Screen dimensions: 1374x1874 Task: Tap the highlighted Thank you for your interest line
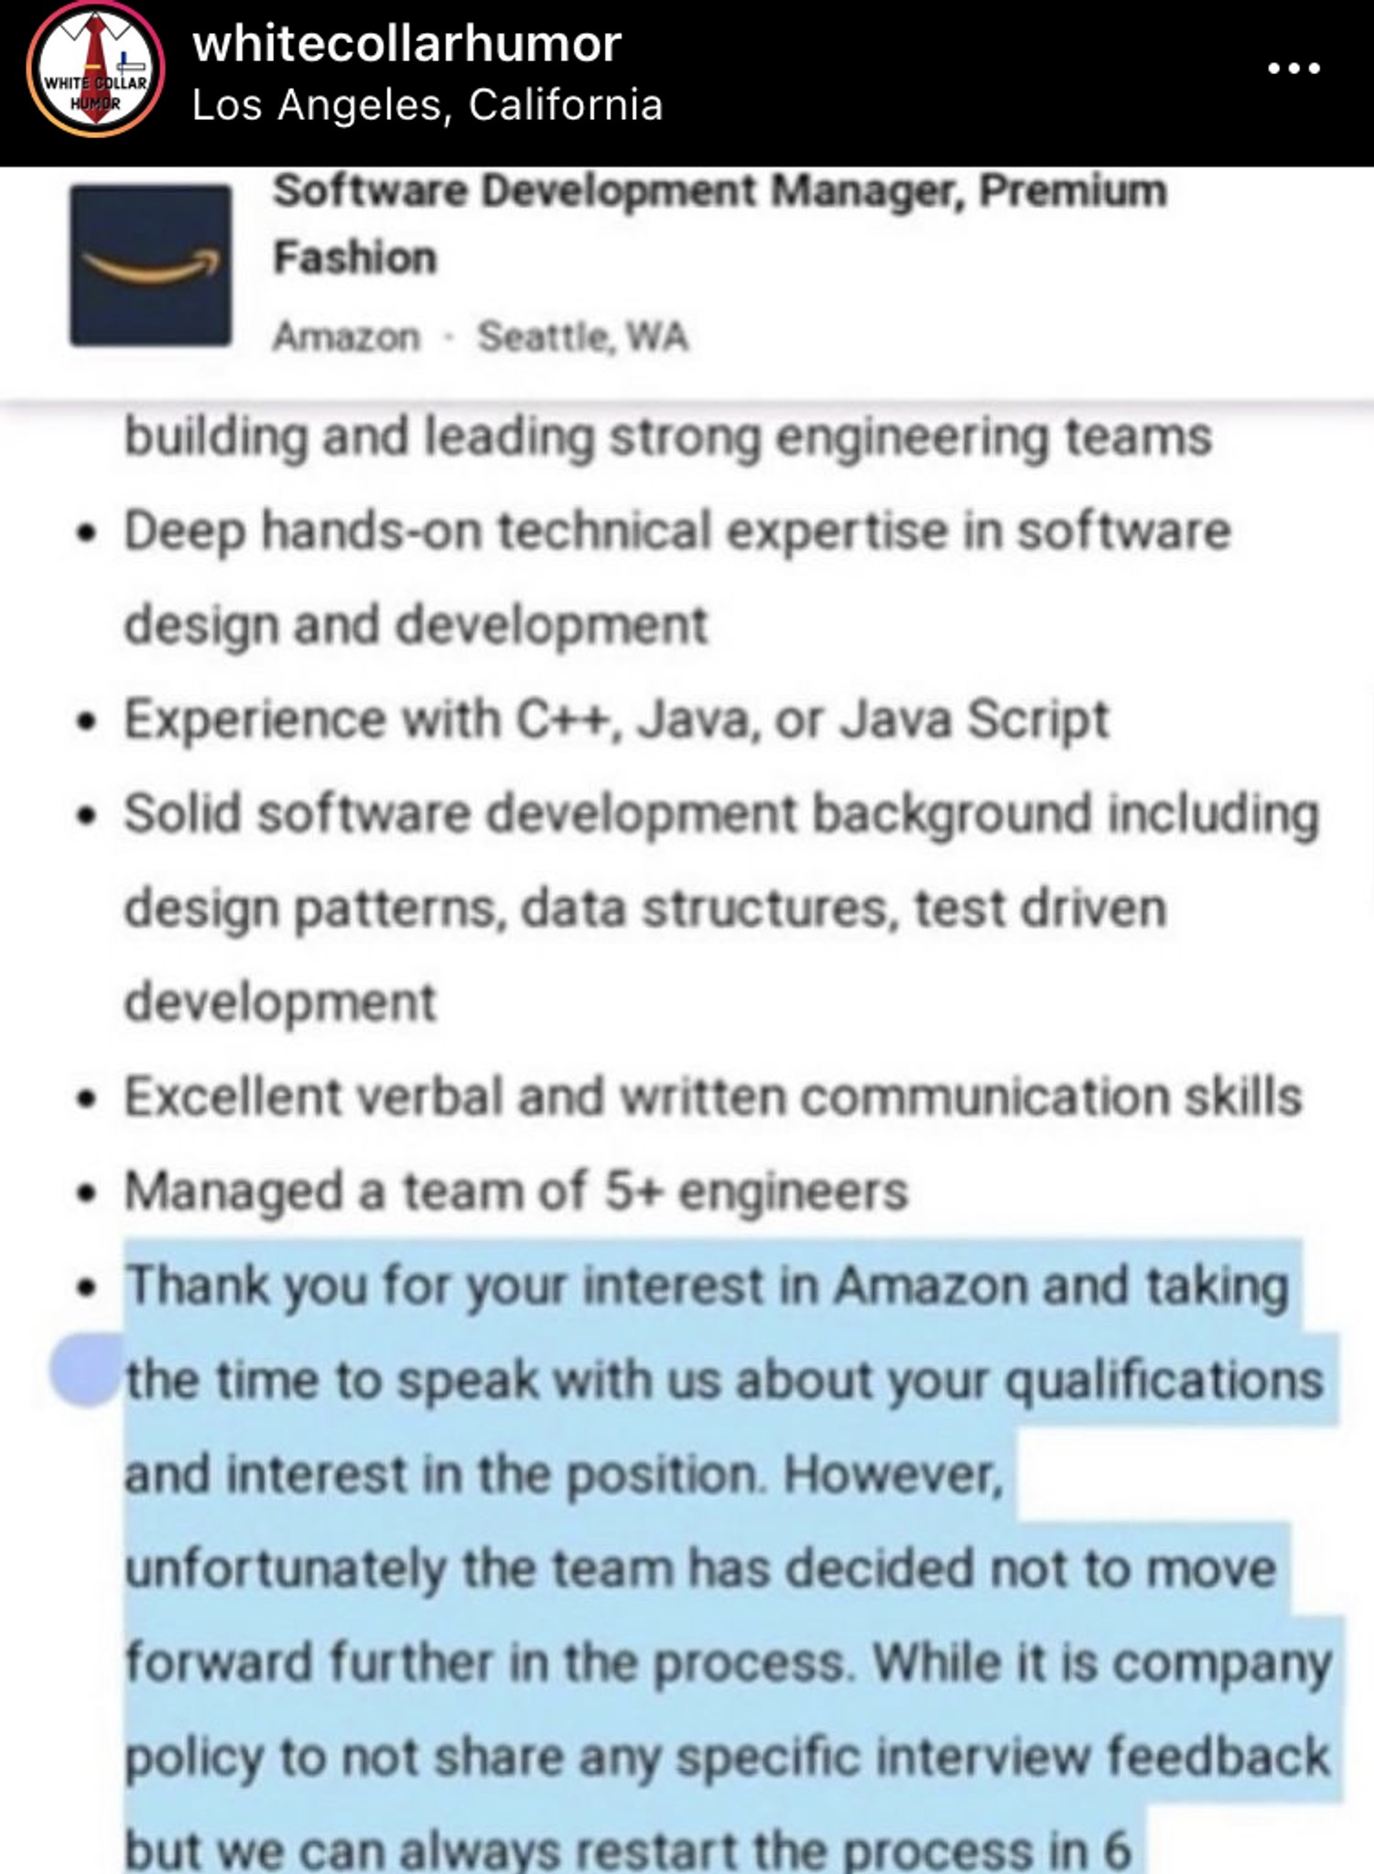coord(707,1286)
